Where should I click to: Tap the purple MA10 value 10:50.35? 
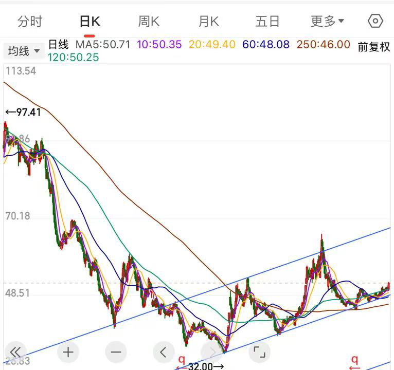[x=159, y=45]
